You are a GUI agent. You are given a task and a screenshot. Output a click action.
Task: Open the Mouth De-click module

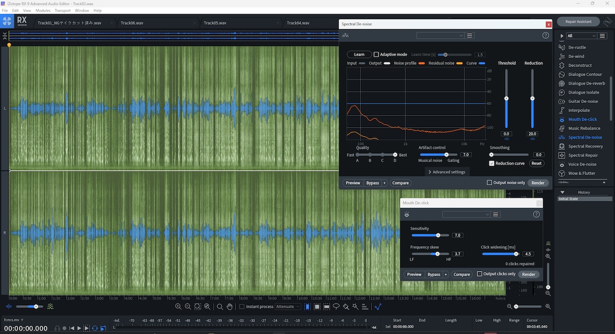[582, 120]
